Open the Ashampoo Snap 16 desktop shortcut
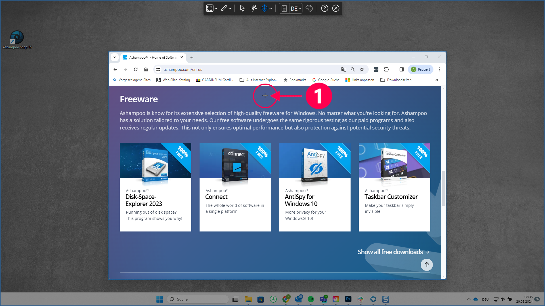Screen dimensions: 545x306 17,40
